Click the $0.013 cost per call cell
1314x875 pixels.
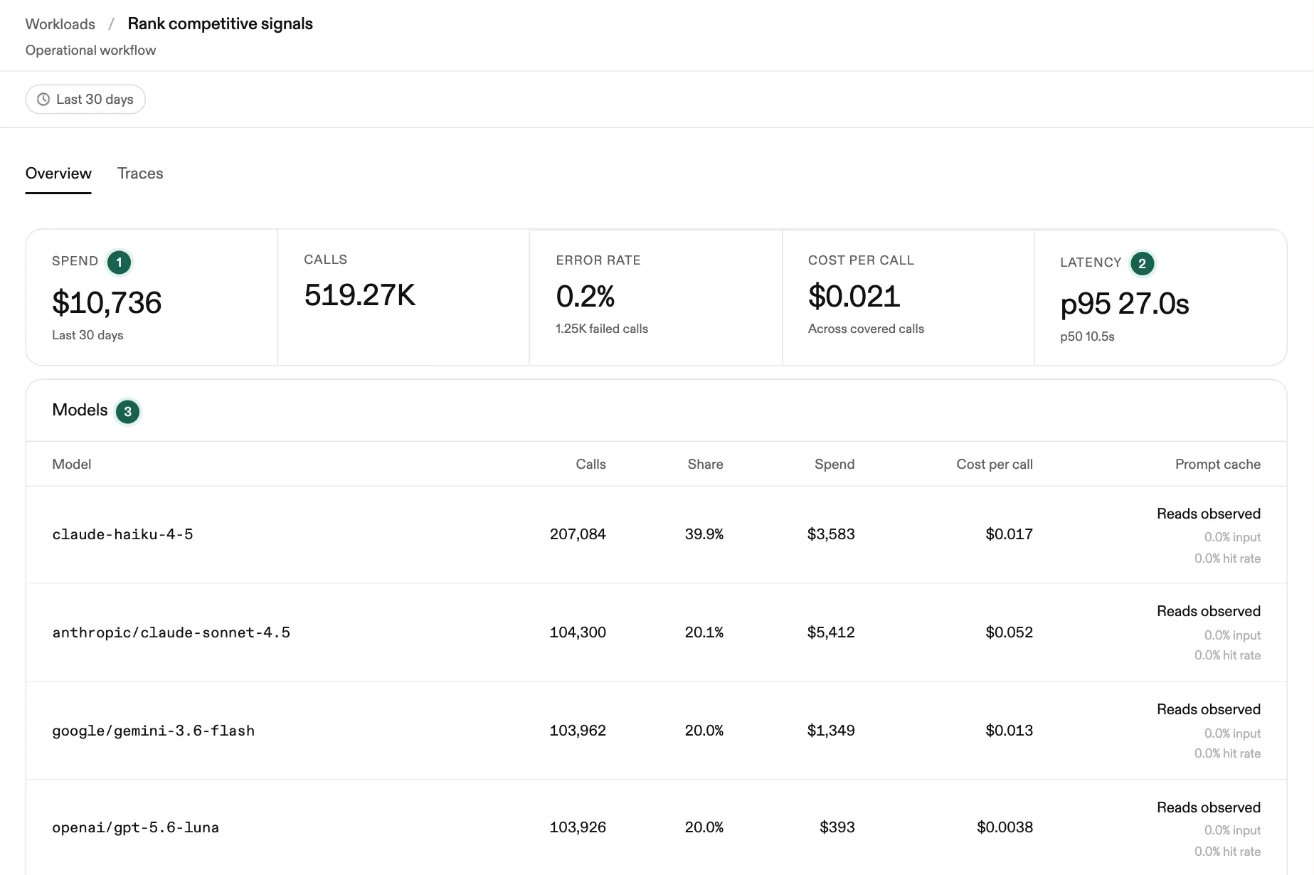(x=1010, y=731)
